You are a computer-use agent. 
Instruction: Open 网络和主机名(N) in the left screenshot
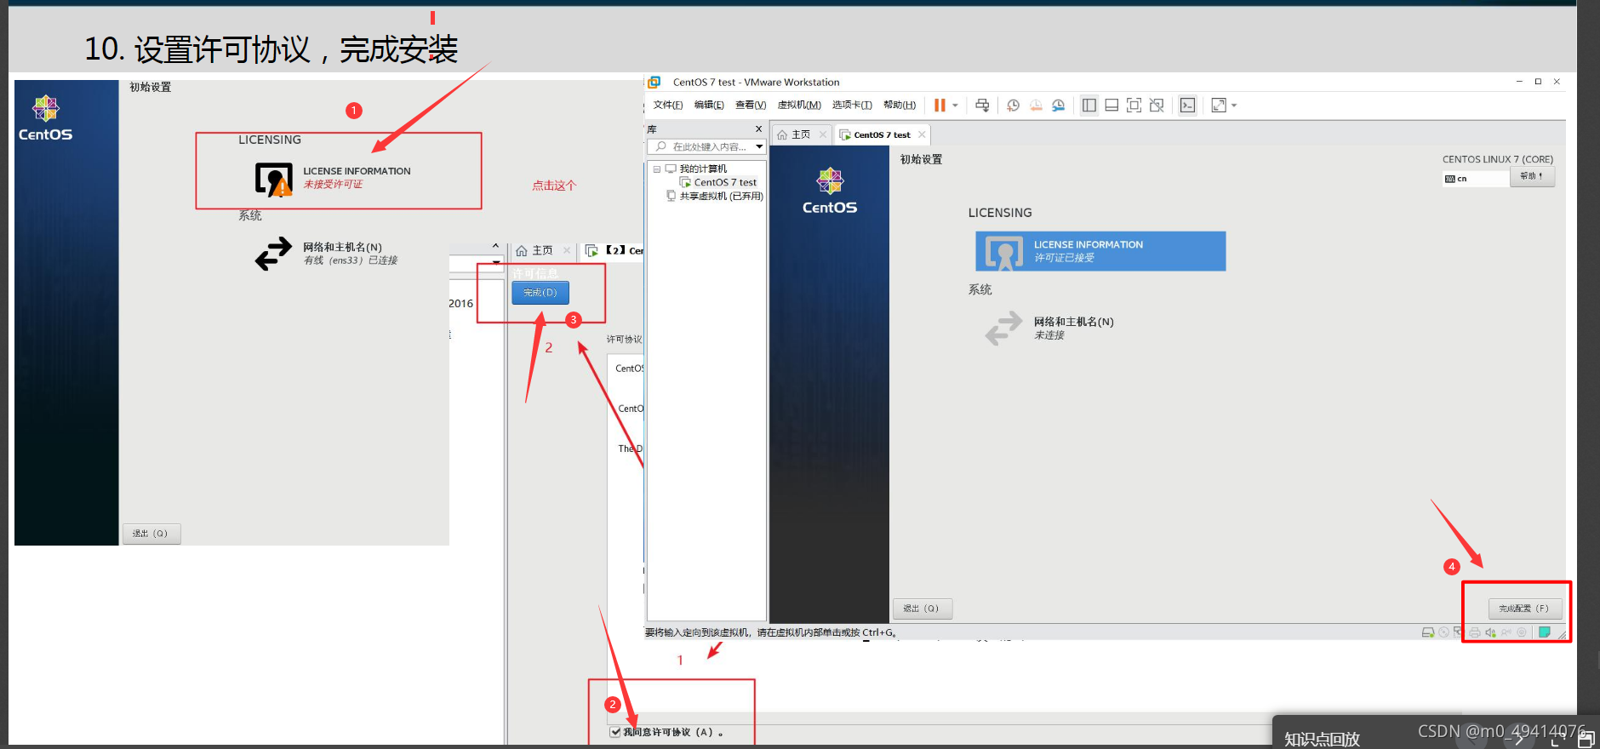[x=327, y=254]
